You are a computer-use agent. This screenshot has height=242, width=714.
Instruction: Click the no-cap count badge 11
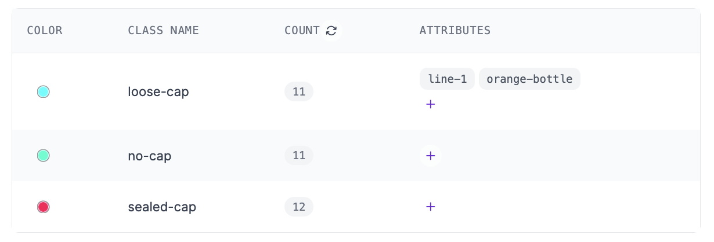[x=299, y=156]
